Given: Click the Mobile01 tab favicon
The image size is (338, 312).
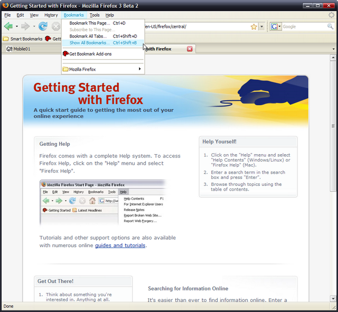Looking at the screenshot, I should click(9, 49).
